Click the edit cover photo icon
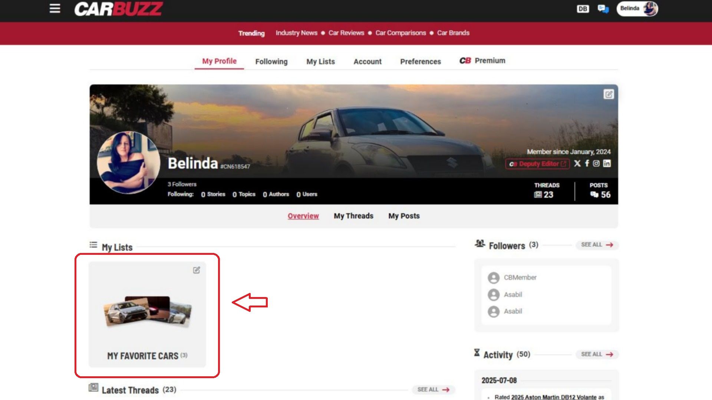The image size is (712, 400). [x=609, y=94]
